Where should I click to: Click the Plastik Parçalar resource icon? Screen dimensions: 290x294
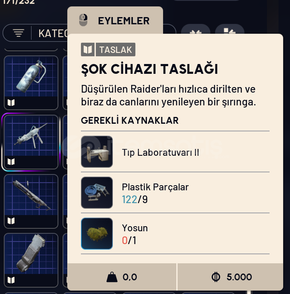tap(97, 192)
